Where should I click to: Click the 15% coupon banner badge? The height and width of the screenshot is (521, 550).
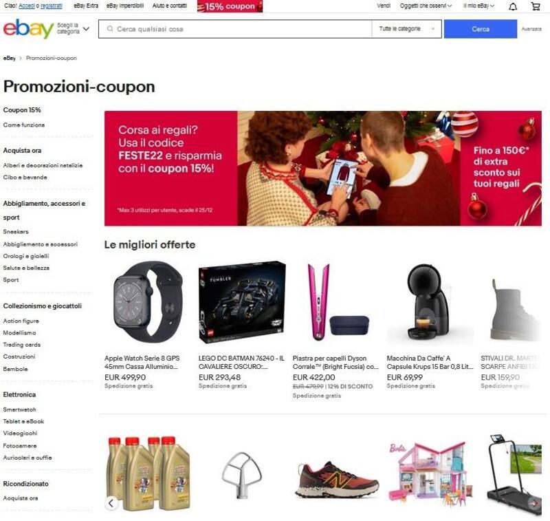(230, 6)
